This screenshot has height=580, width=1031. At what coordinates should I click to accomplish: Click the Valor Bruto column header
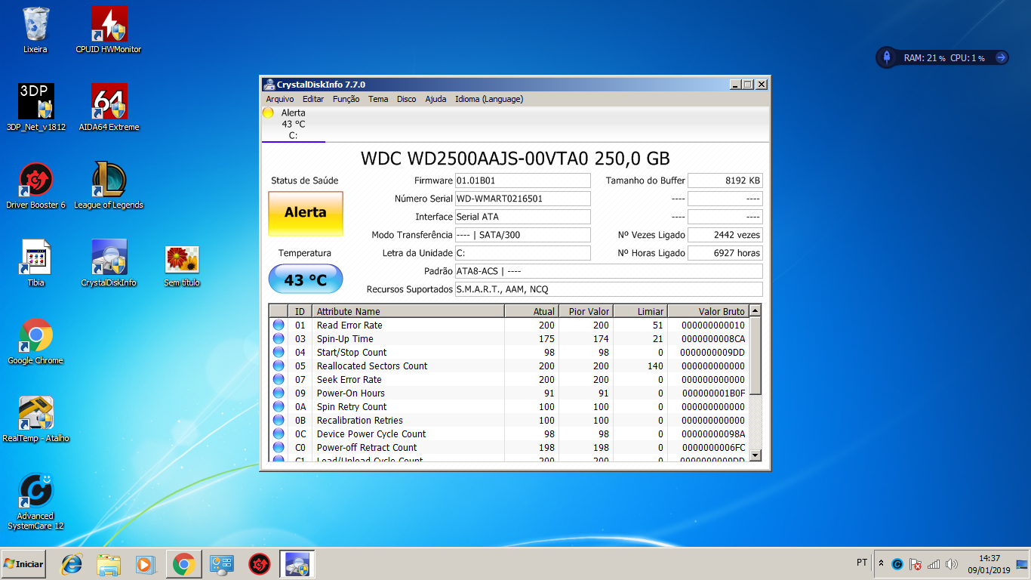pos(708,311)
